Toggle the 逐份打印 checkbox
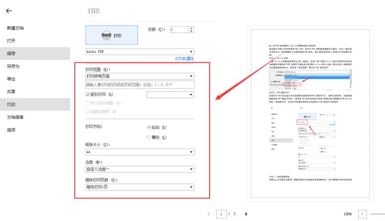The image size is (385, 221). 87,94
